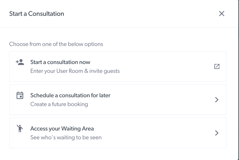The height and width of the screenshot is (160, 239).
Task: Click the waving person Waiting Area icon
Action: click(x=20, y=128)
